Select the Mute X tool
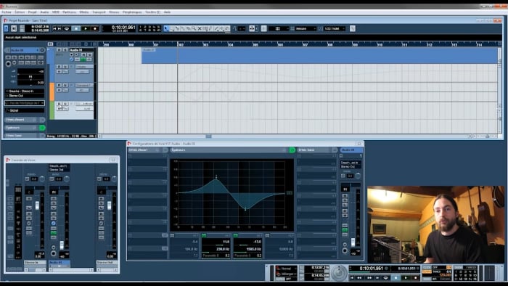The width and height of the screenshot is (508, 286). click(x=200, y=28)
